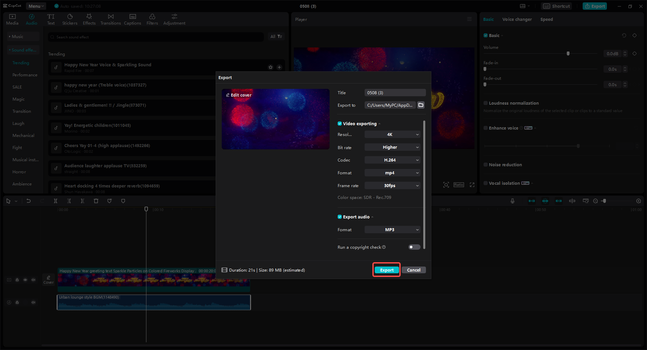Open the Resolution dropdown set to 4K
The width and height of the screenshot is (647, 350).
pyautogui.click(x=392, y=134)
